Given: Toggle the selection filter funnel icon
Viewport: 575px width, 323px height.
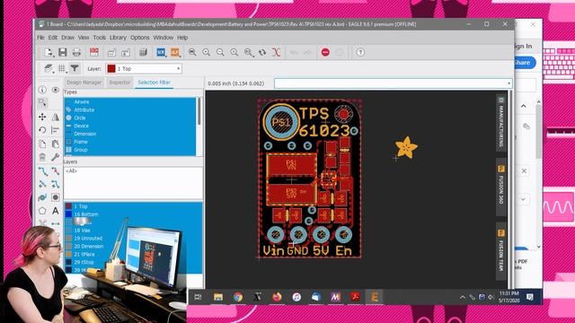Looking at the screenshot, I should coord(75,68).
